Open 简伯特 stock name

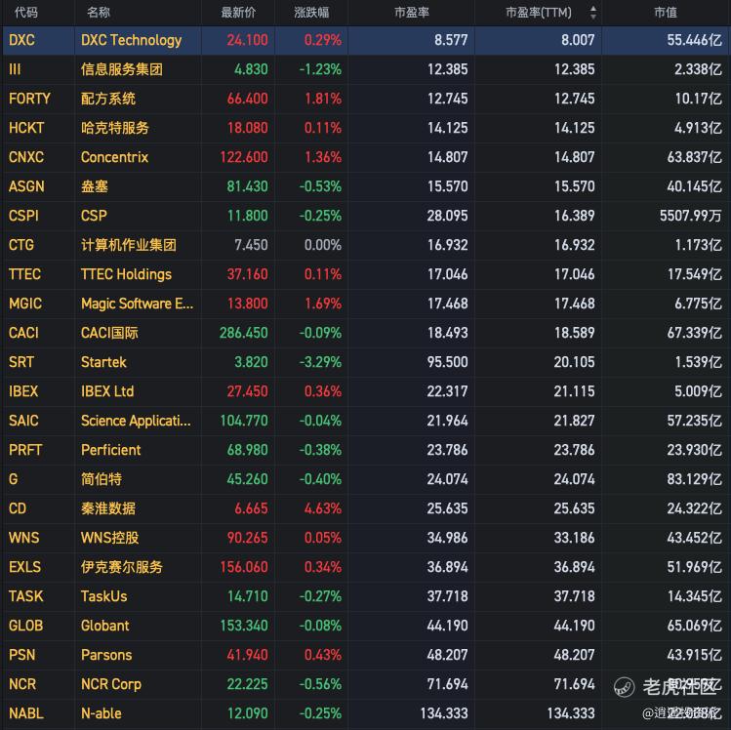click(x=102, y=479)
